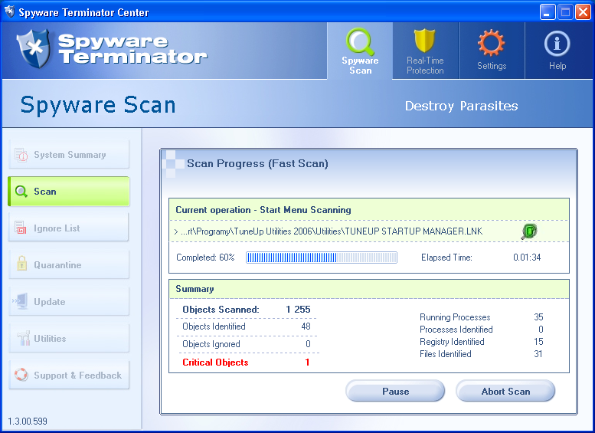Image resolution: width=595 pixels, height=433 pixels.
Task: Open the Spyware Scan magnifier icon
Action: 360,41
